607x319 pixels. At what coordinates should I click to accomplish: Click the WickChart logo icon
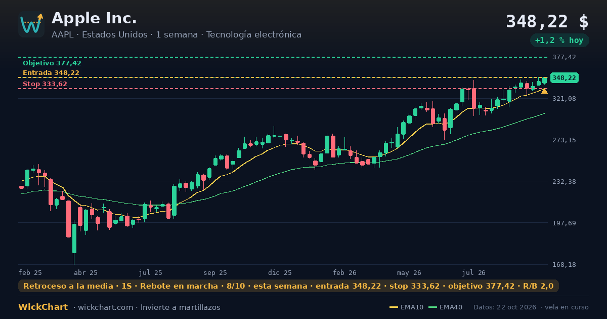point(31,24)
